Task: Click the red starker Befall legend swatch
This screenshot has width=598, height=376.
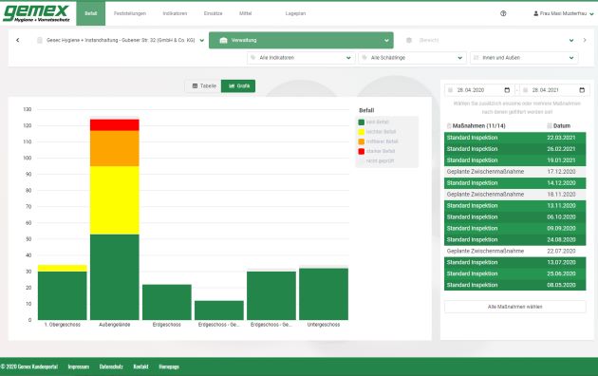Action: point(361,151)
